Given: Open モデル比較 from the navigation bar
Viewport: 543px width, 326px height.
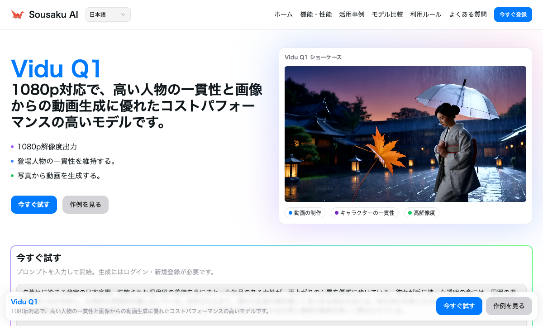Looking at the screenshot, I should (387, 14).
